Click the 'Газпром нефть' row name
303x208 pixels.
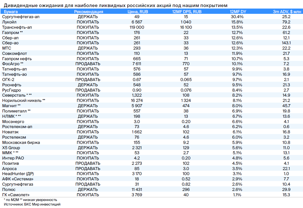click(17, 59)
